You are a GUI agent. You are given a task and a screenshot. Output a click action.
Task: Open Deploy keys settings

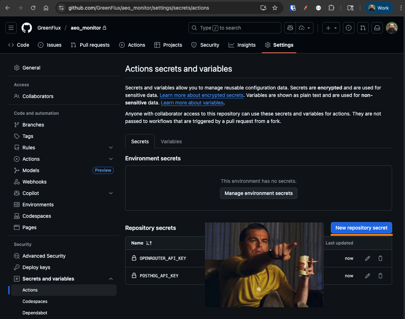coord(36,267)
